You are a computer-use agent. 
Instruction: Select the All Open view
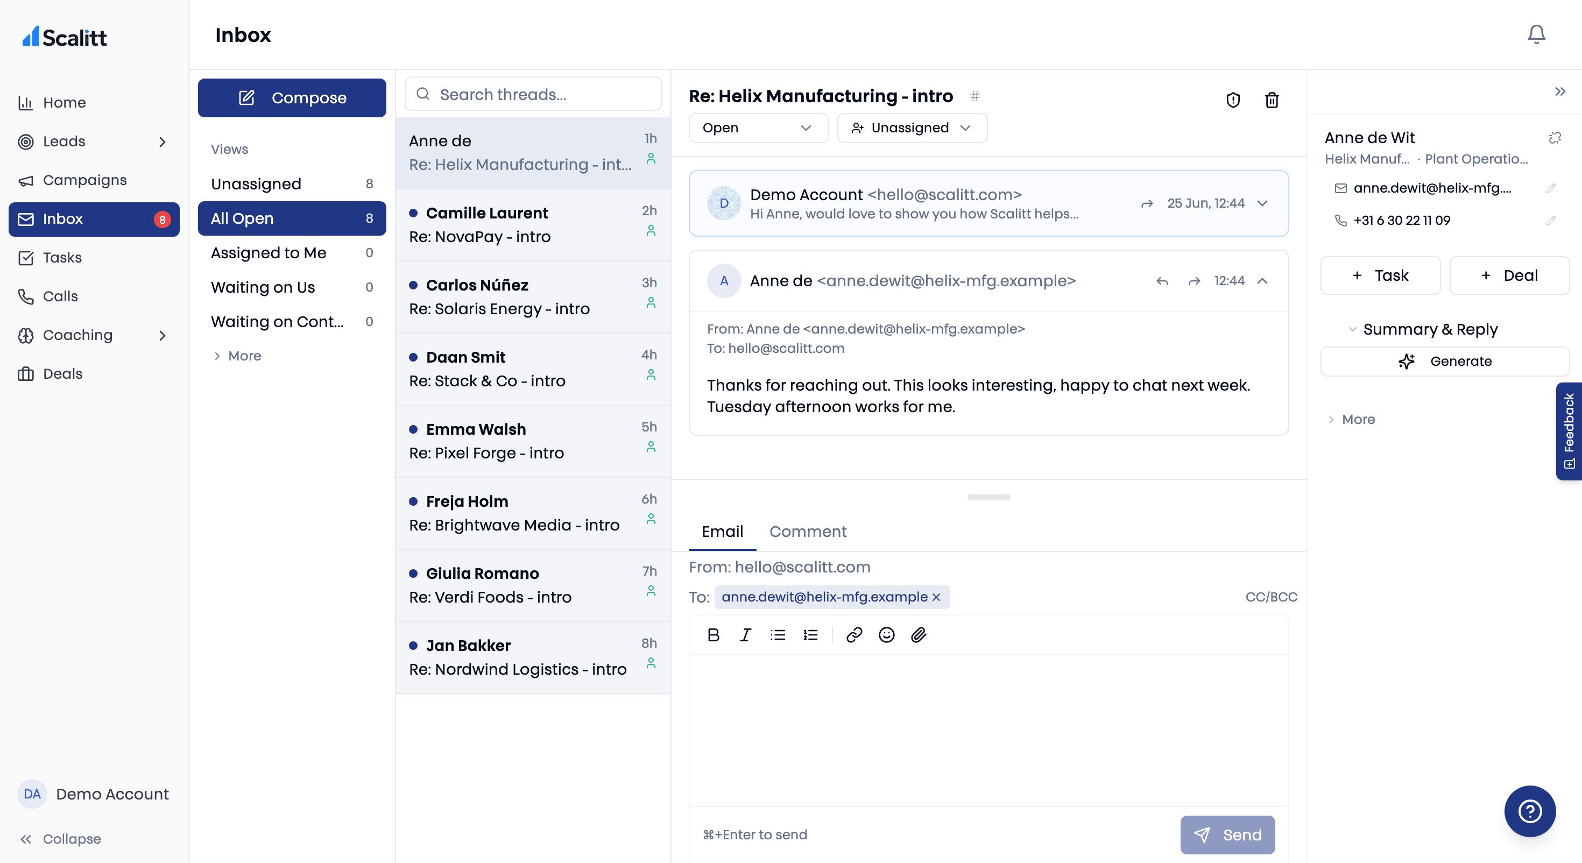[292, 218]
